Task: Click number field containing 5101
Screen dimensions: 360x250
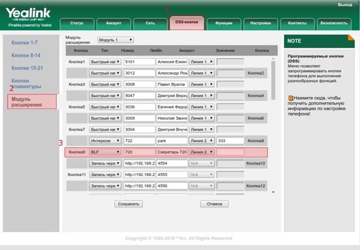Action: (139, 62)
